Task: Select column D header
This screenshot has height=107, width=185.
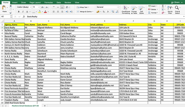Action: point(75,21)
